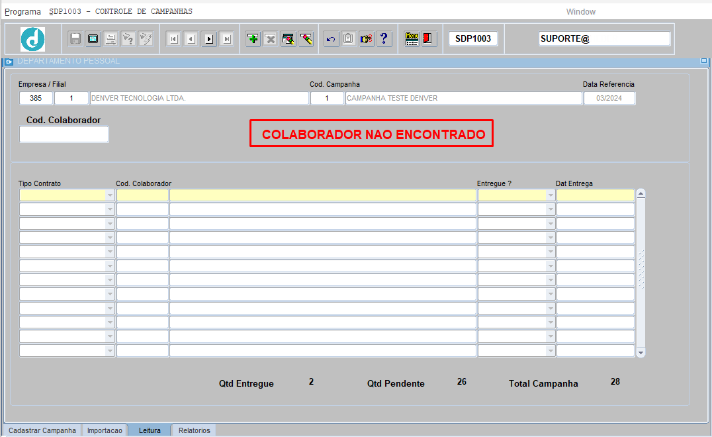
Task: Open Entregue ? dropdown in last row
Action: tap(551, 351)
